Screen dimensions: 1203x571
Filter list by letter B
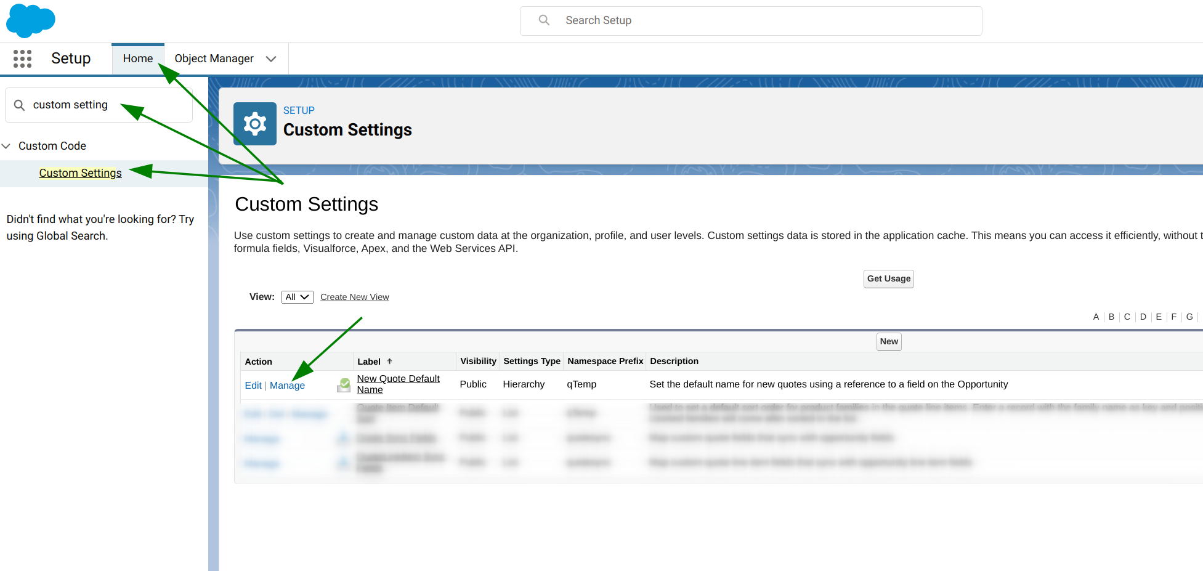1111,317
